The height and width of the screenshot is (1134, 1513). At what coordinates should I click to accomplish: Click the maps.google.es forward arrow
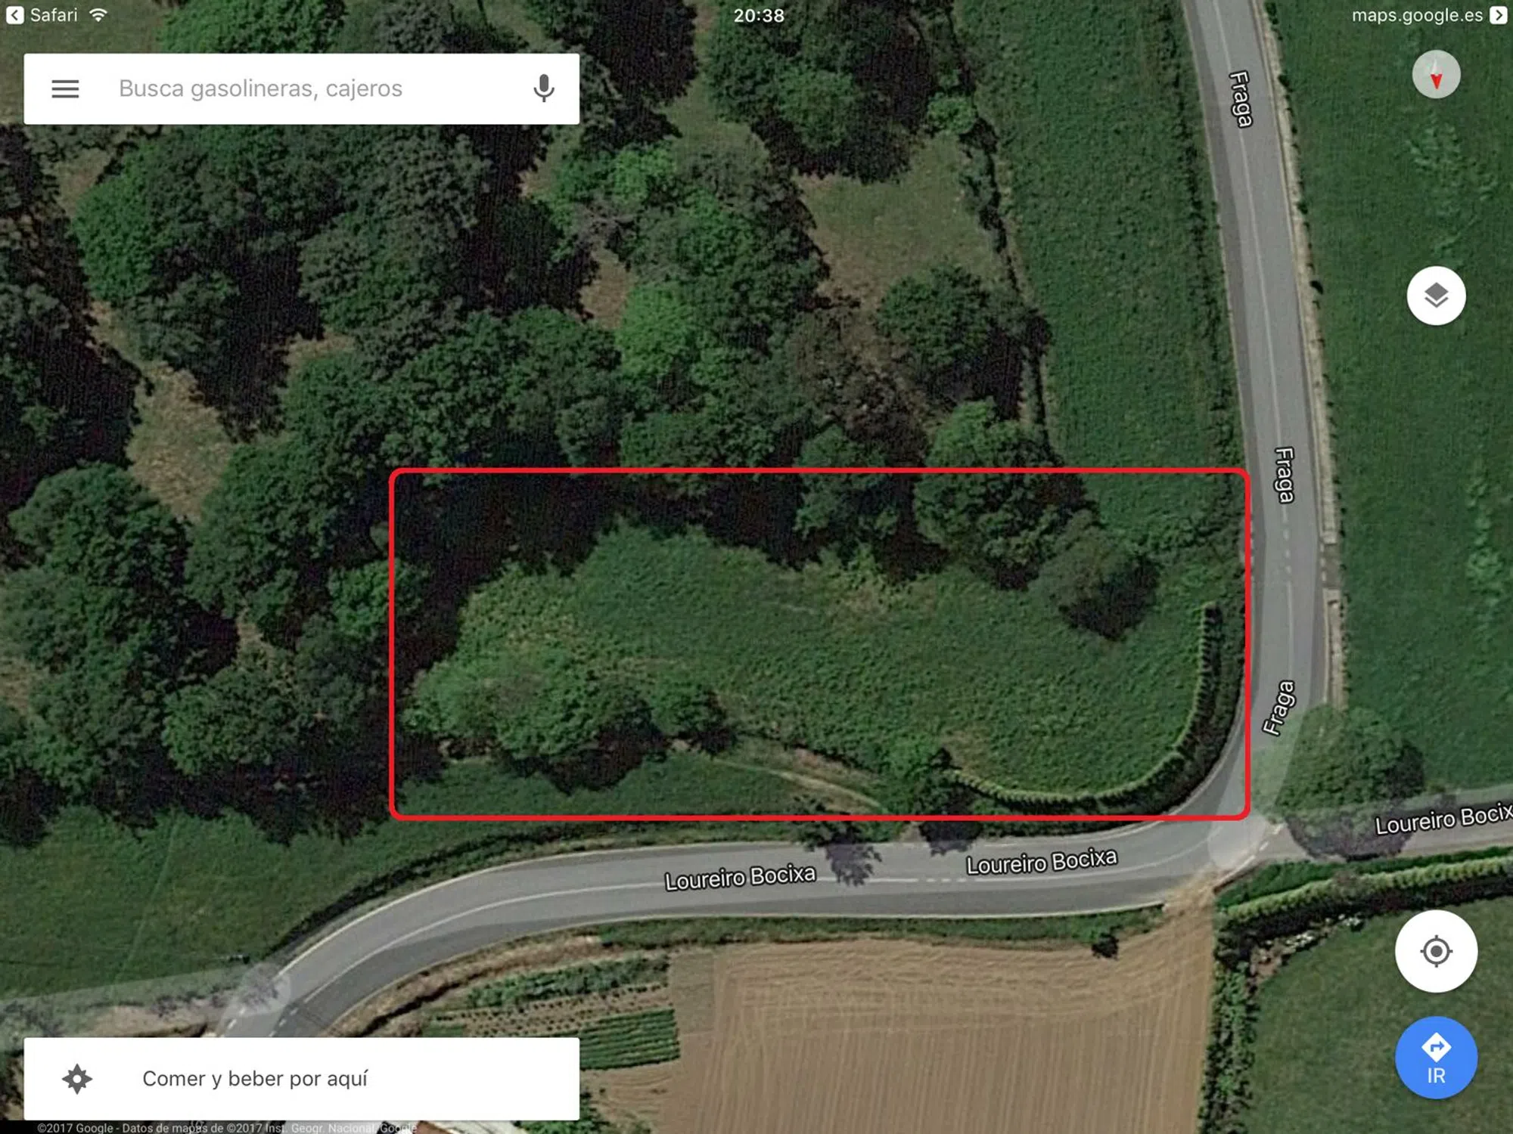pos(1498,15)
